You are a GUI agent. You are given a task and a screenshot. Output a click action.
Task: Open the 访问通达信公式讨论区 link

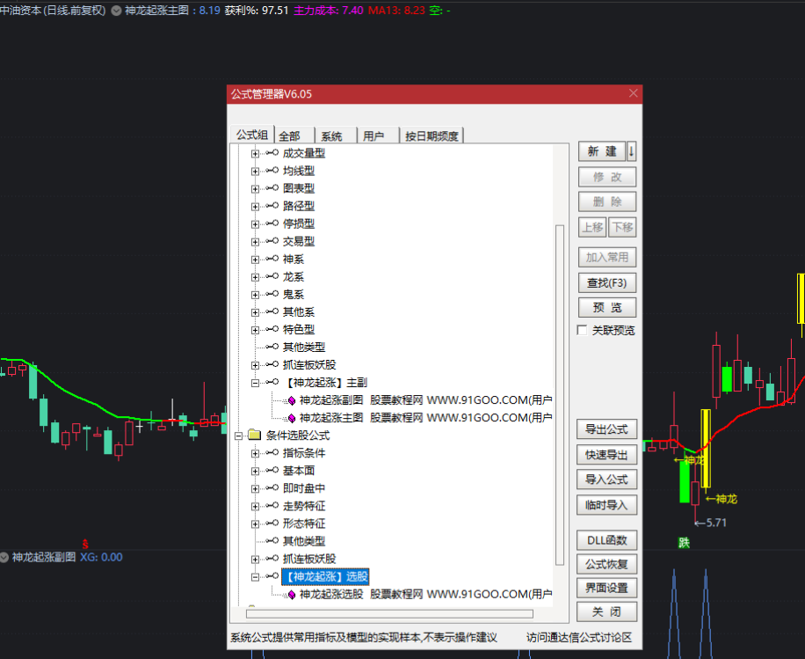[x=579, y=638]
